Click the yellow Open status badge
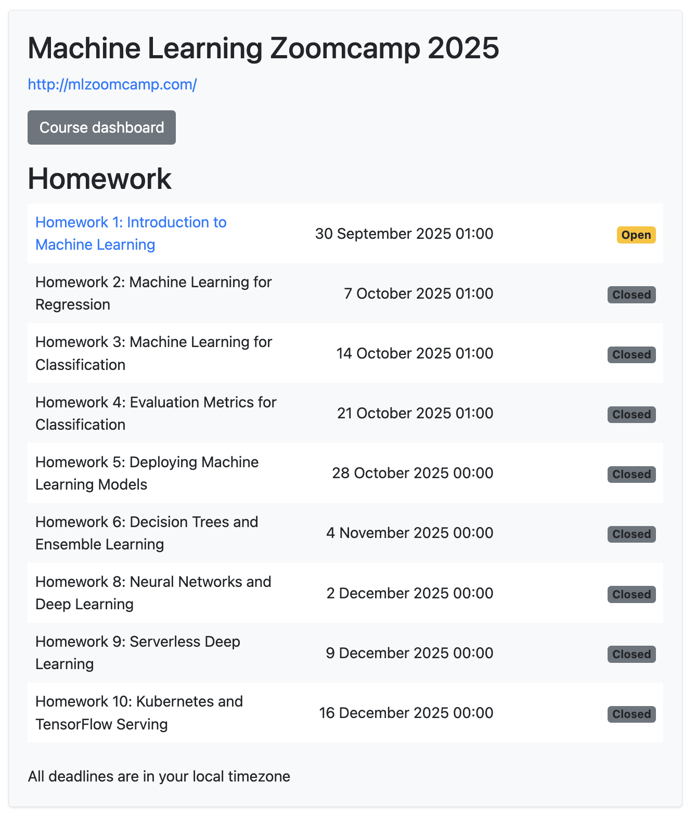This screenshot has height=820, width=696. pos(636,235)
